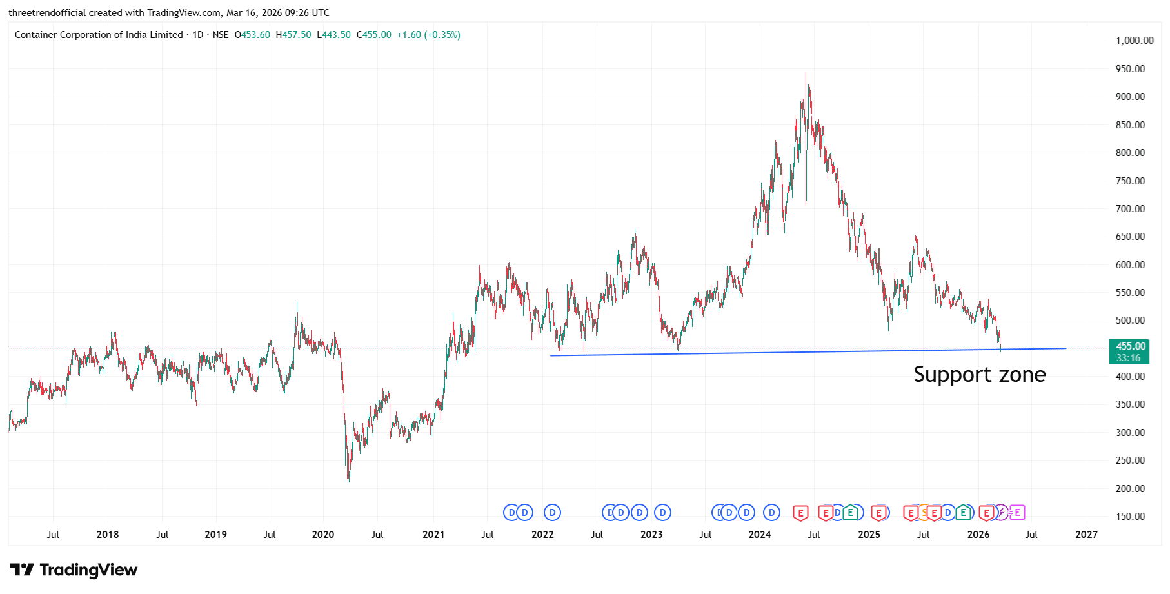Click the 2018 label on the time axis

tap(108, 535)
